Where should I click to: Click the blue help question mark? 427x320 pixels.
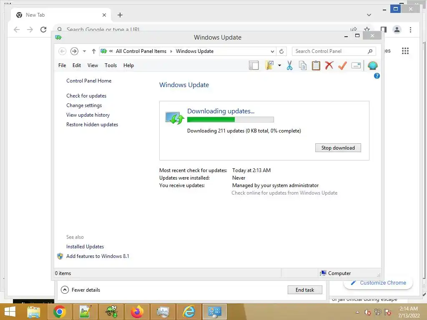pyautogui.click(x=377, y=76)
